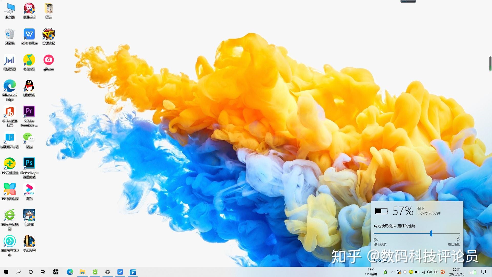Select the Adobe Premiere desktop shortcut
This screenshot has height=277, width=492.
pyautogui.click(x=29, y=116)
